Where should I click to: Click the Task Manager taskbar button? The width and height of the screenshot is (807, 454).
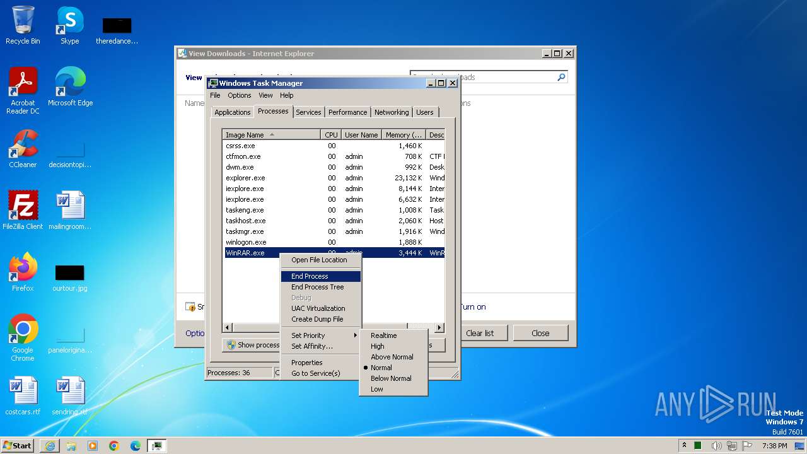157,446
